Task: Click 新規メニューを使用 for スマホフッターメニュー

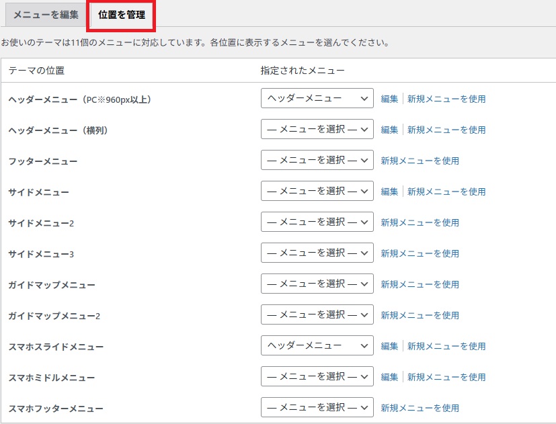Action: click(420, 408)
